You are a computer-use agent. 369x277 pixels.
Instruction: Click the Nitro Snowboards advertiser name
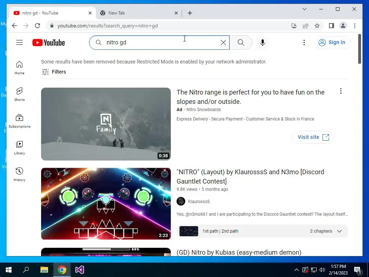point(204,110)
